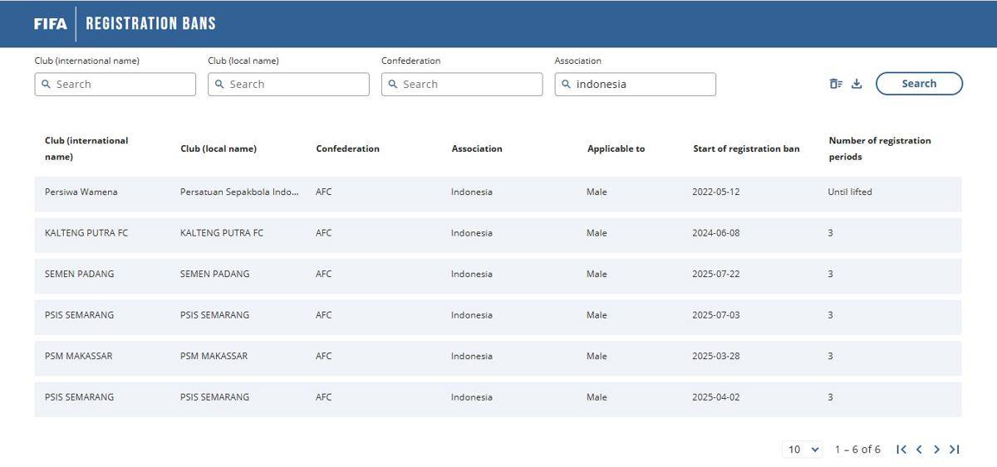Click the Until lifted value

tap(850, 192)
